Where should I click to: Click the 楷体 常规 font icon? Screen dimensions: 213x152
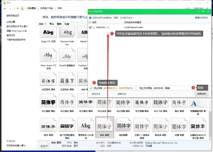tap(179, 102)
